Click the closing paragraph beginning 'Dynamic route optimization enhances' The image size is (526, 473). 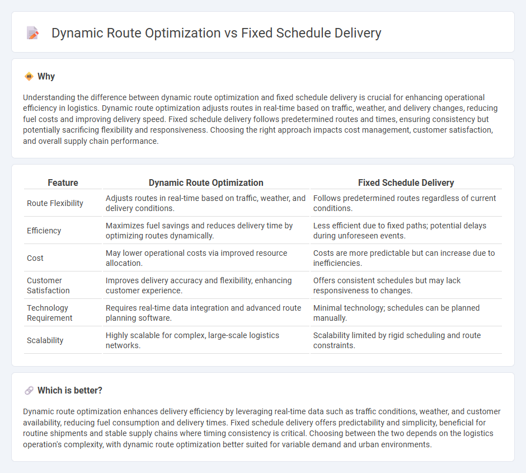pyautogui.click(x=262, y=428)
